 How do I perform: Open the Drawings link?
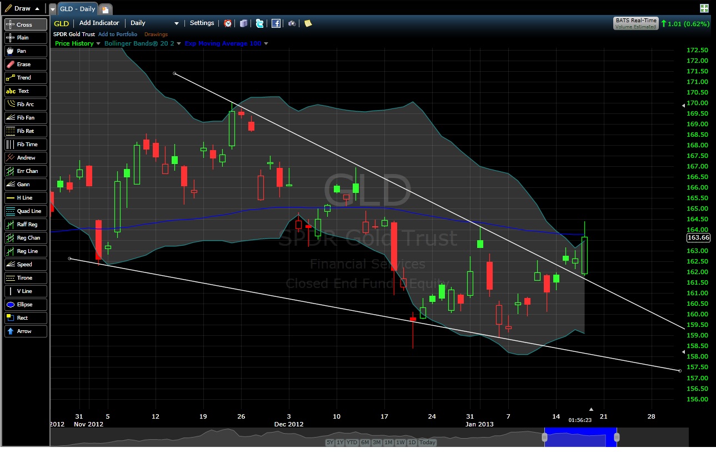coord(156,34)
